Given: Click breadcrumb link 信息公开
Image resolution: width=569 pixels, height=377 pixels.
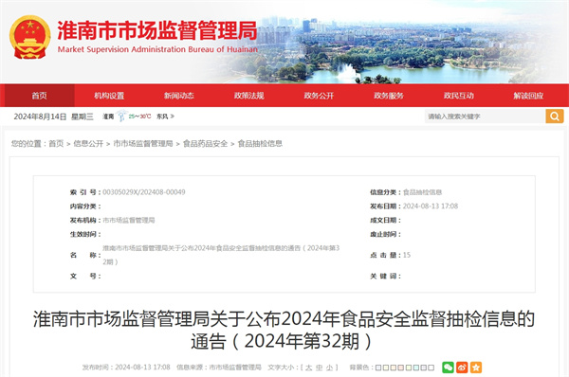Looking at the screenshot, I should click(88, 144).
